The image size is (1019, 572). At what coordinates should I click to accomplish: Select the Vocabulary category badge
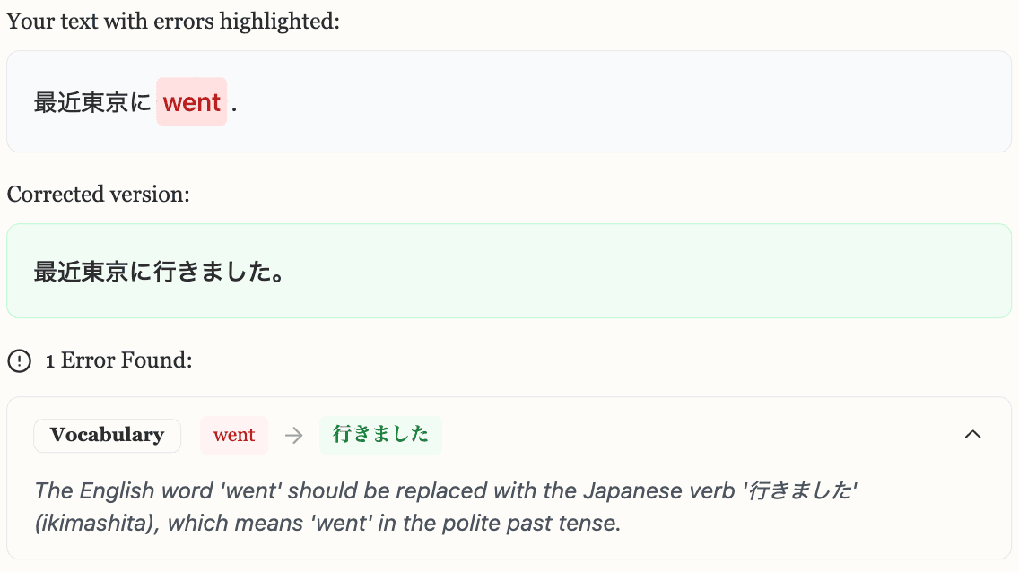point(107,435)
